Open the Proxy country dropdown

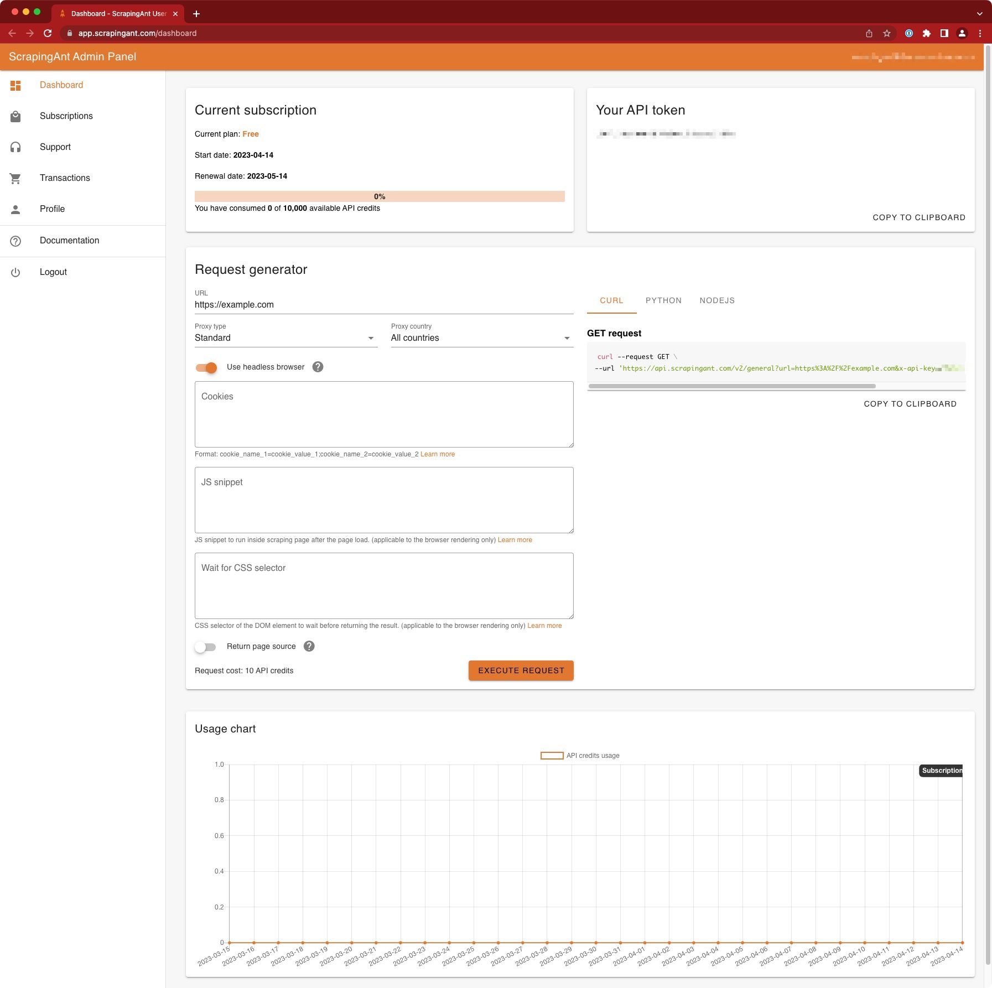click(x=482, y=338)
